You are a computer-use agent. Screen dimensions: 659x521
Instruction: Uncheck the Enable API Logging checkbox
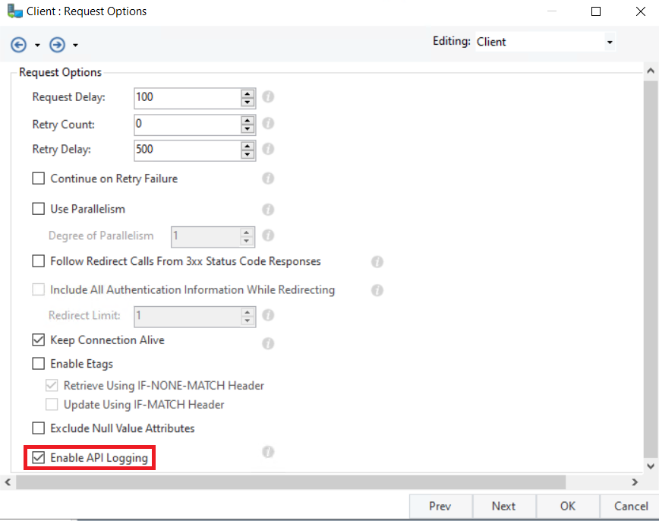(x=39, y=458)
